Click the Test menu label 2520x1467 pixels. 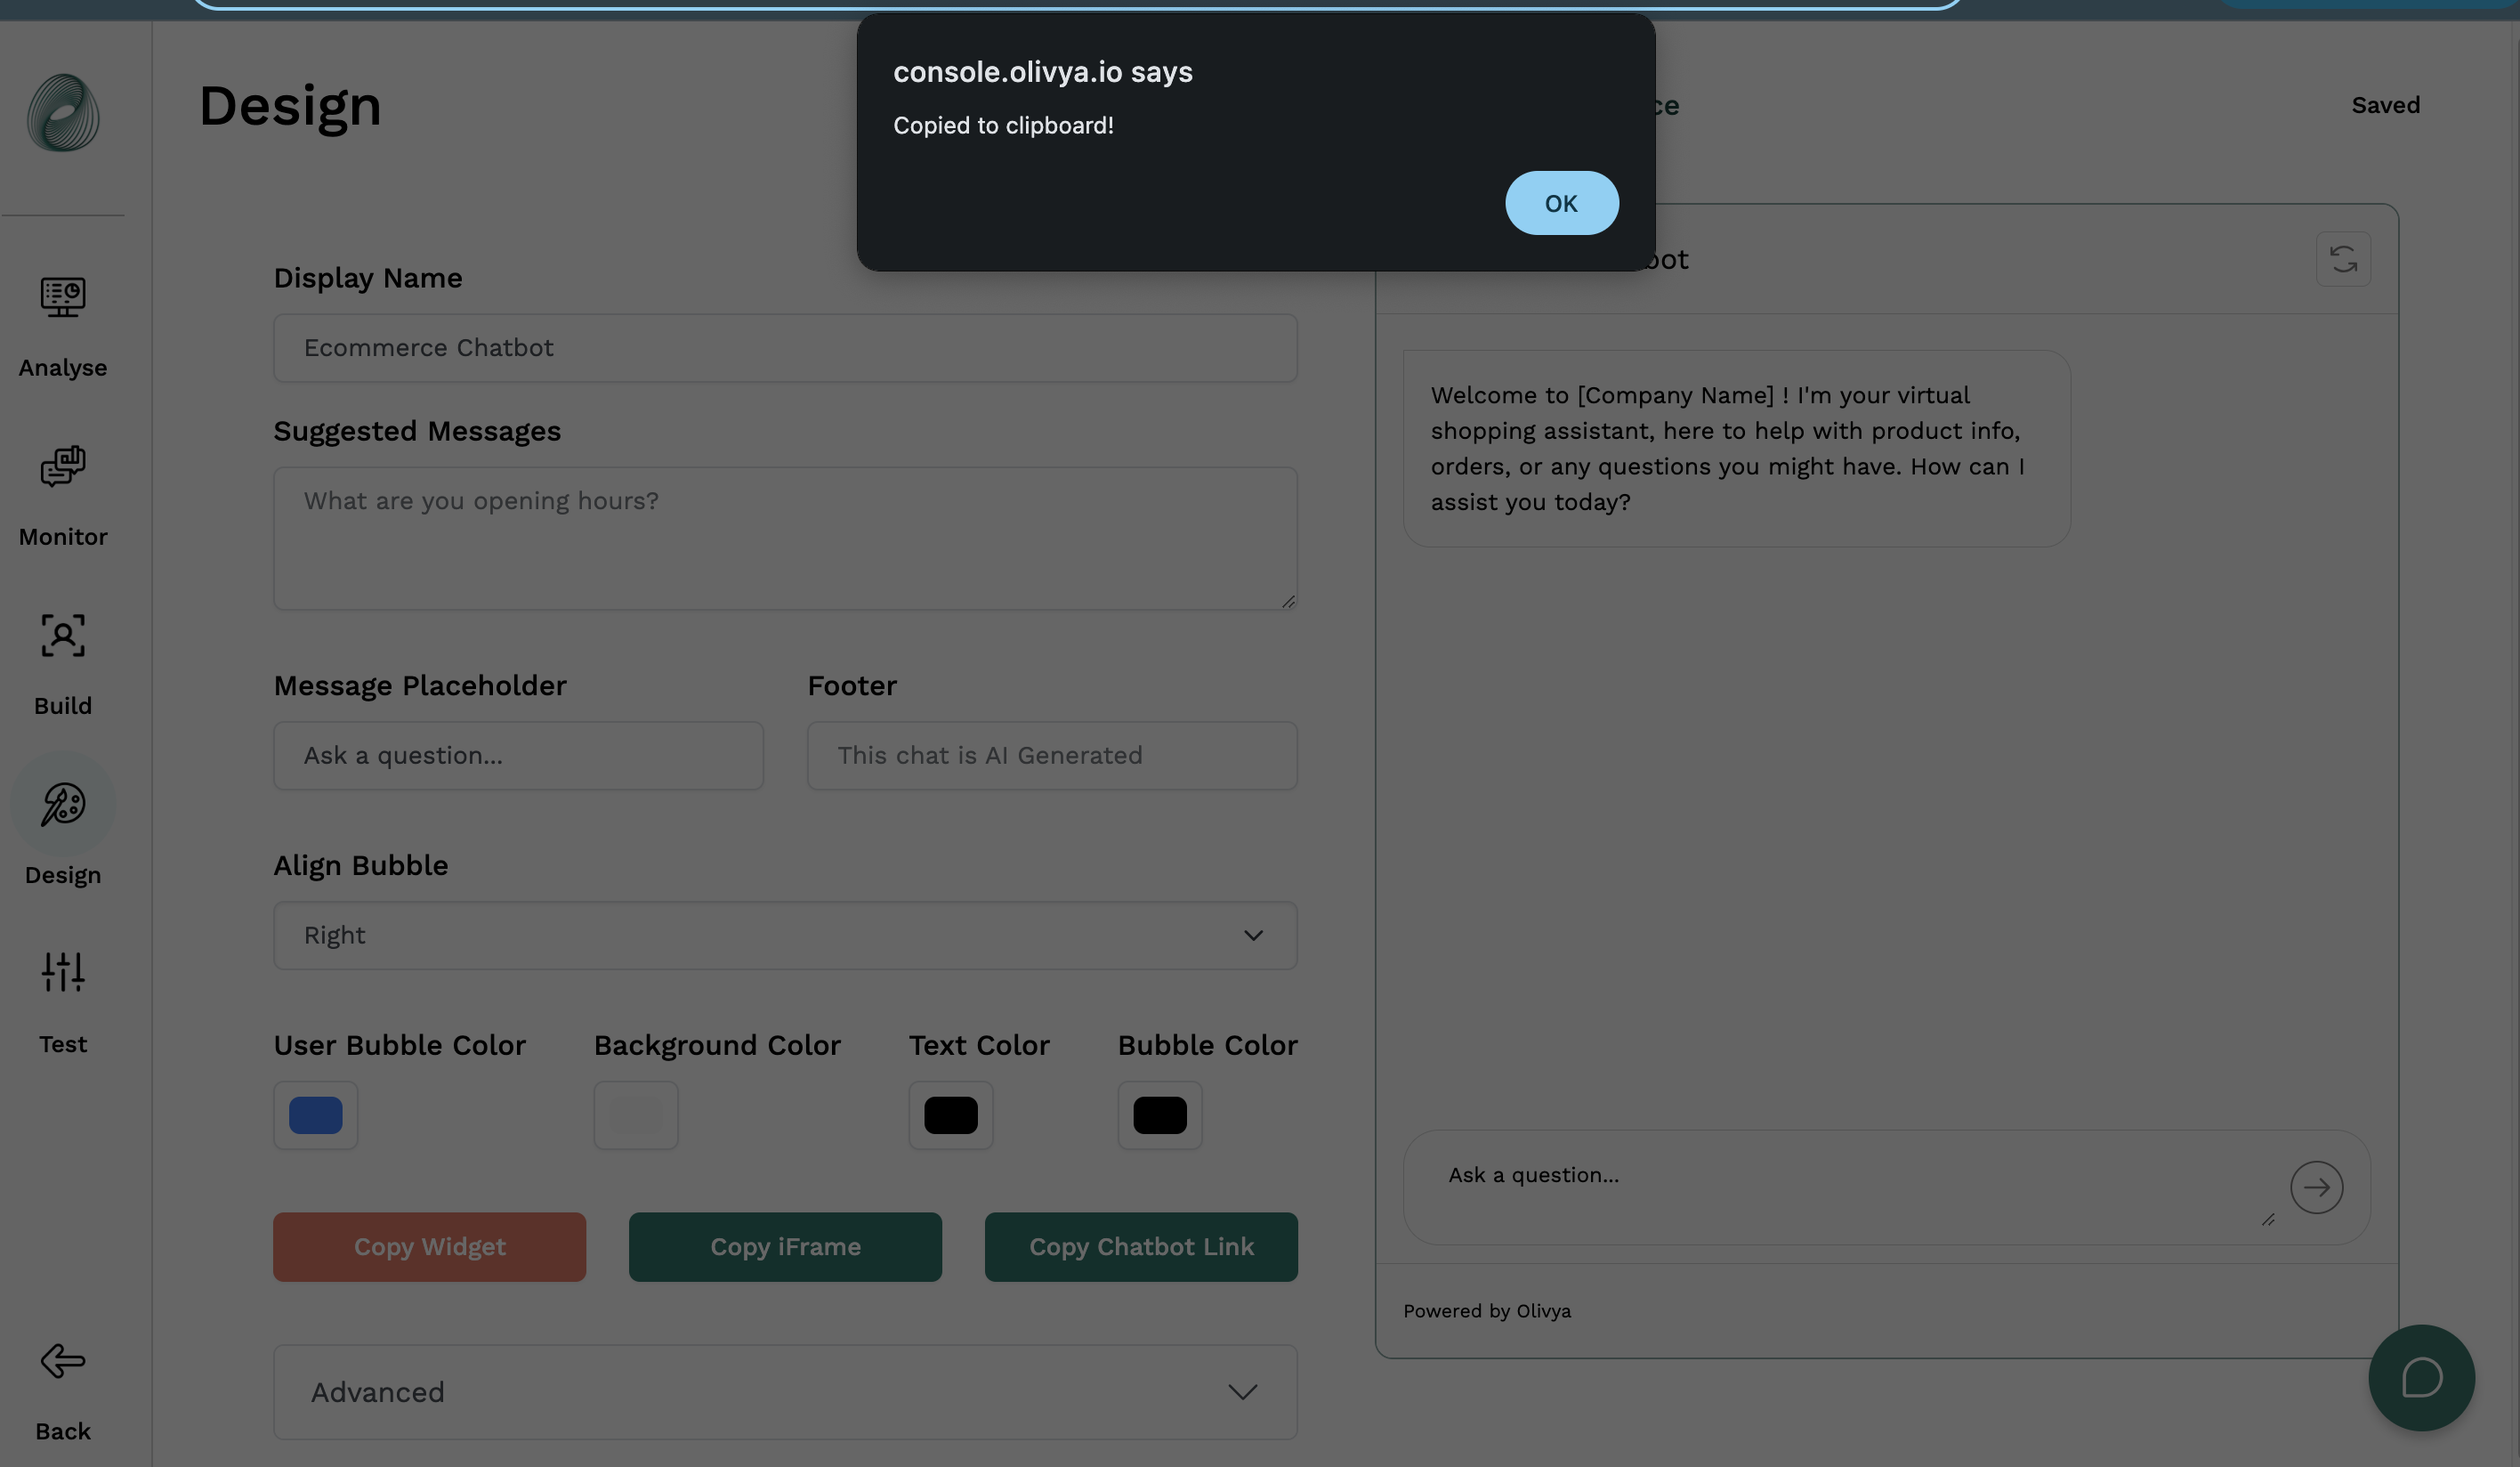pos(63,1045)
